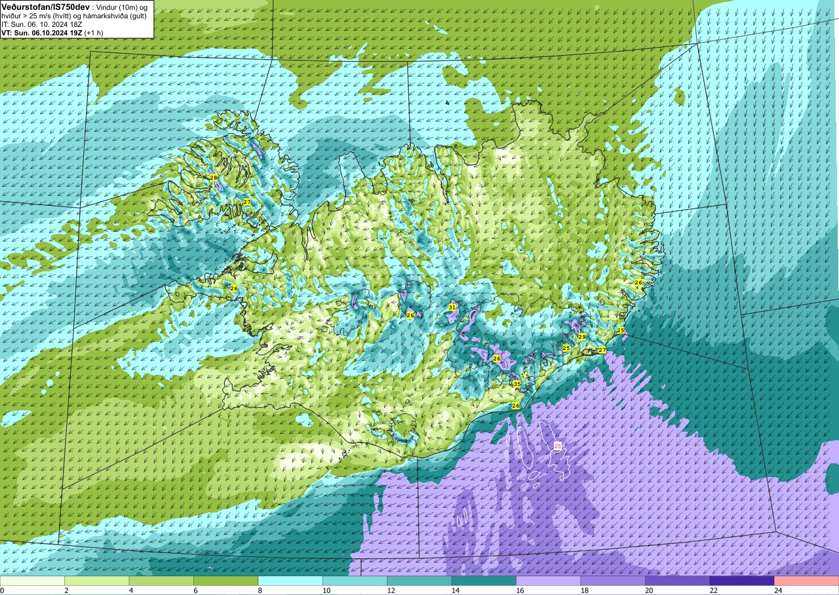Select the 'VT: Sun. 06.10.2024 19Z' valid time
The image size is (839, 595).
pyautogui.click(x=42, y=32)
